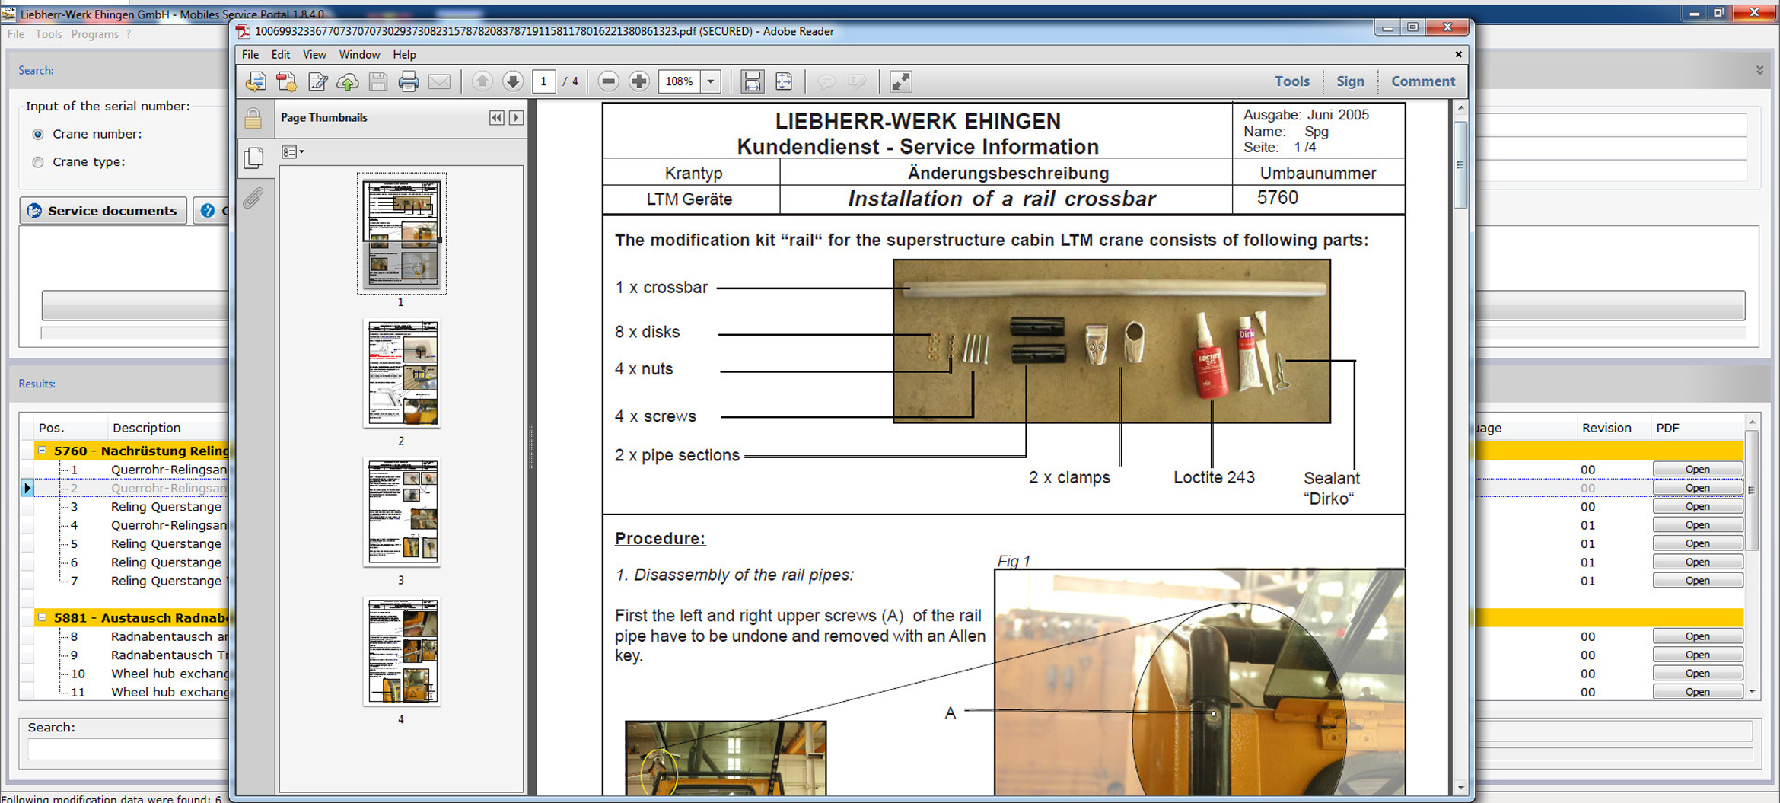Collapse the 5881 Austausch Radnabe group
This screenshot has width=1780, height=803.
click(x=43, y=617)
